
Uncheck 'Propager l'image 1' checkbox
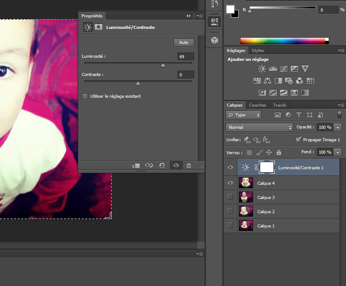pos(298,139)
